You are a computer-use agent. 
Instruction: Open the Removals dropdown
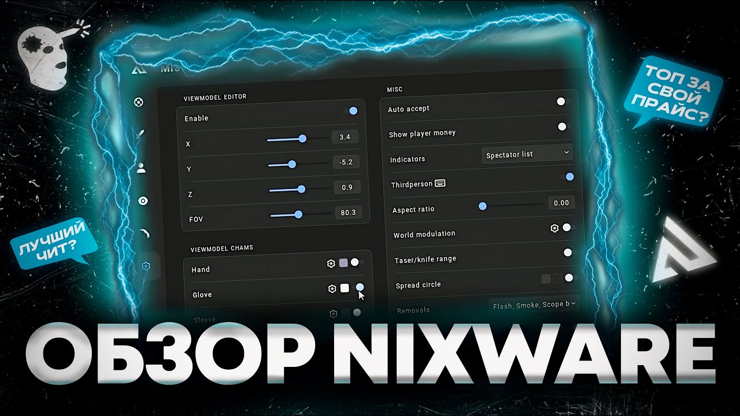[534, 304]
